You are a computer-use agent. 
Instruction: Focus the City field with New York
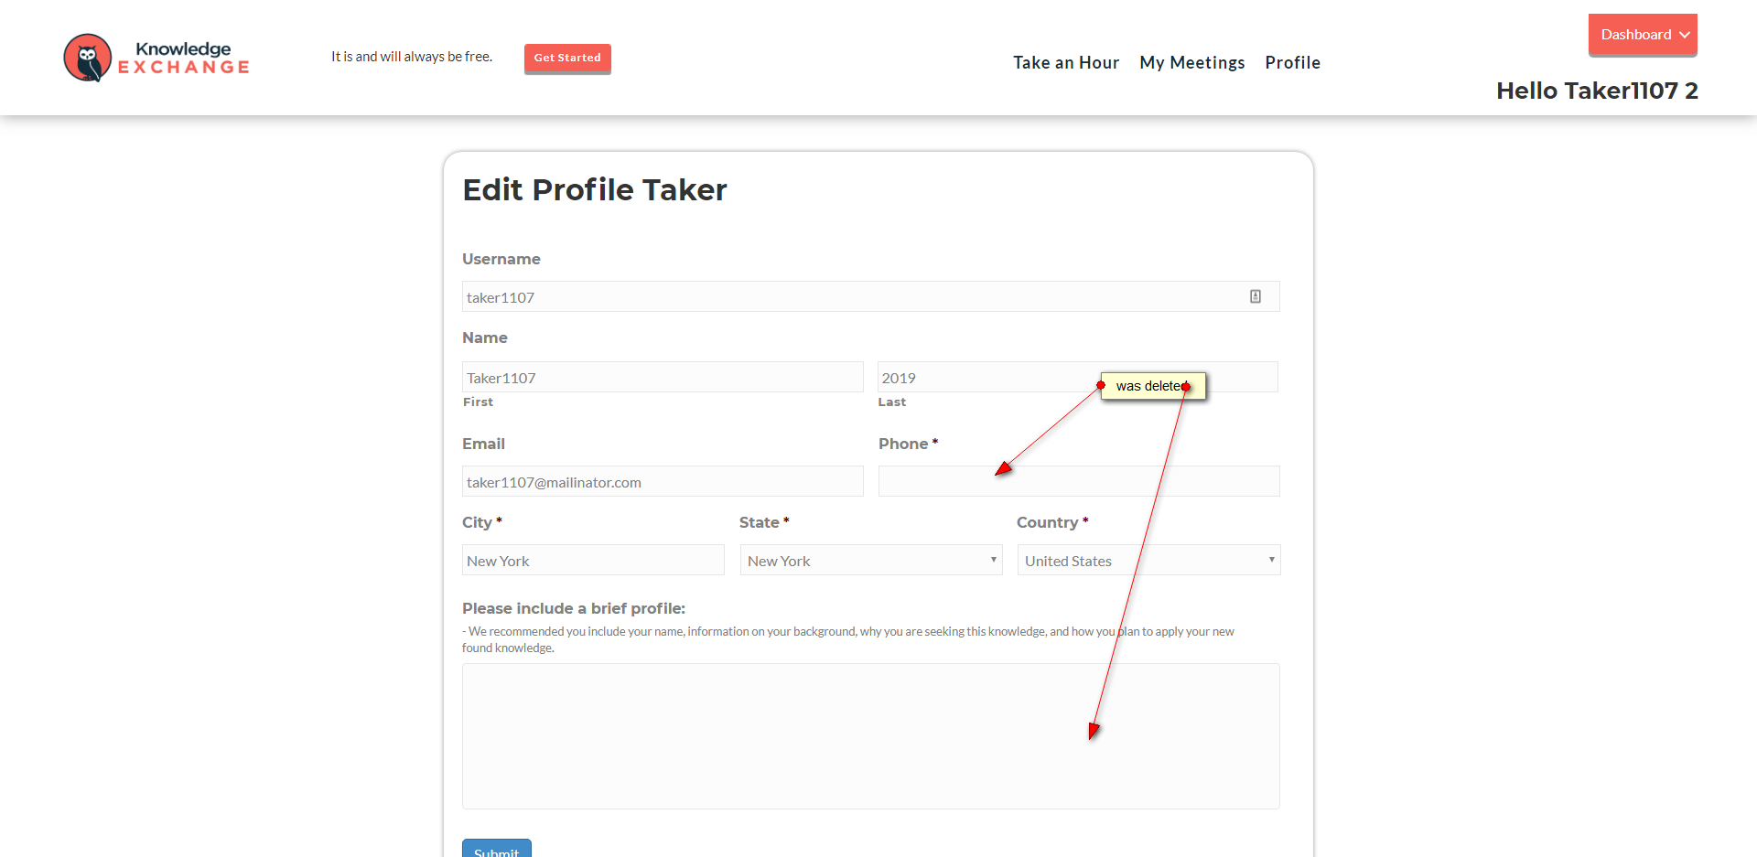pos(592,561)
